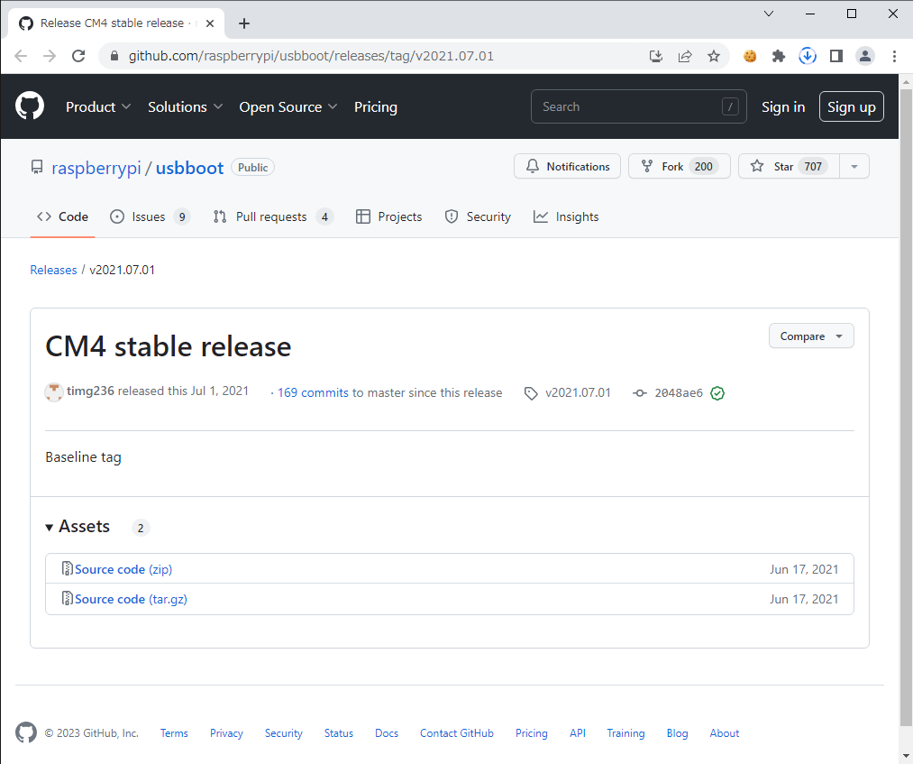Image resolution: width=913 pixels, height=764 pixels.
Task: Star the usbboot repository
Action: click(789, 167)
